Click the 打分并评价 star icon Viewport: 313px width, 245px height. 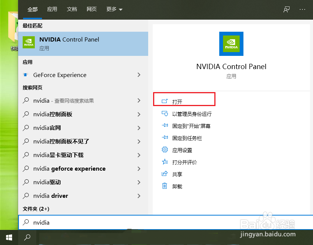tap(165, 162)
